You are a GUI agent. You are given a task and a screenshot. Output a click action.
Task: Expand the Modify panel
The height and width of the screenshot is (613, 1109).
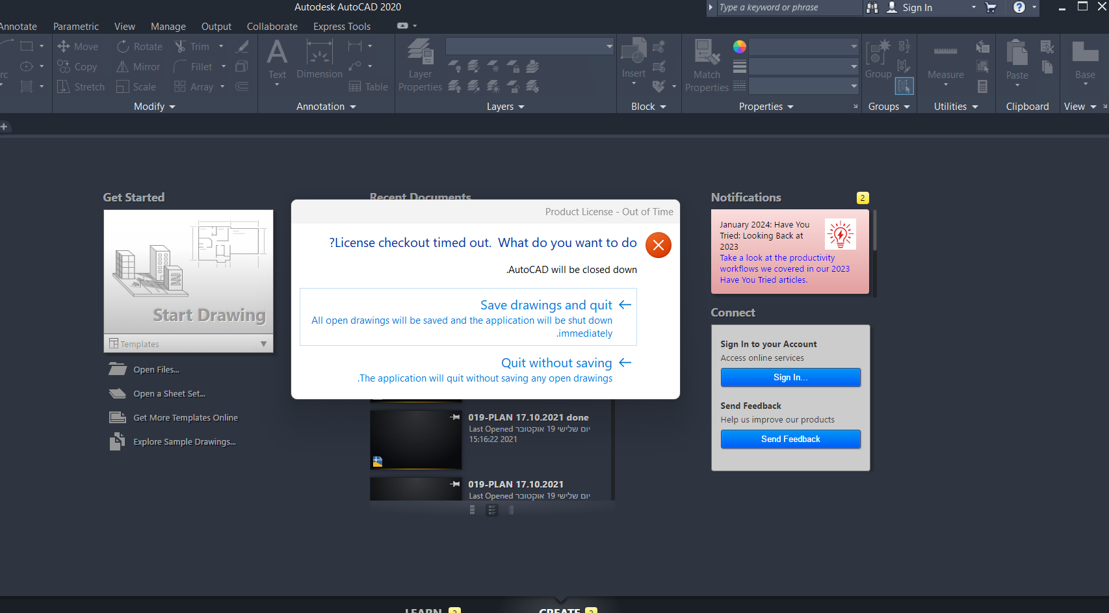[x=155, y=107]
